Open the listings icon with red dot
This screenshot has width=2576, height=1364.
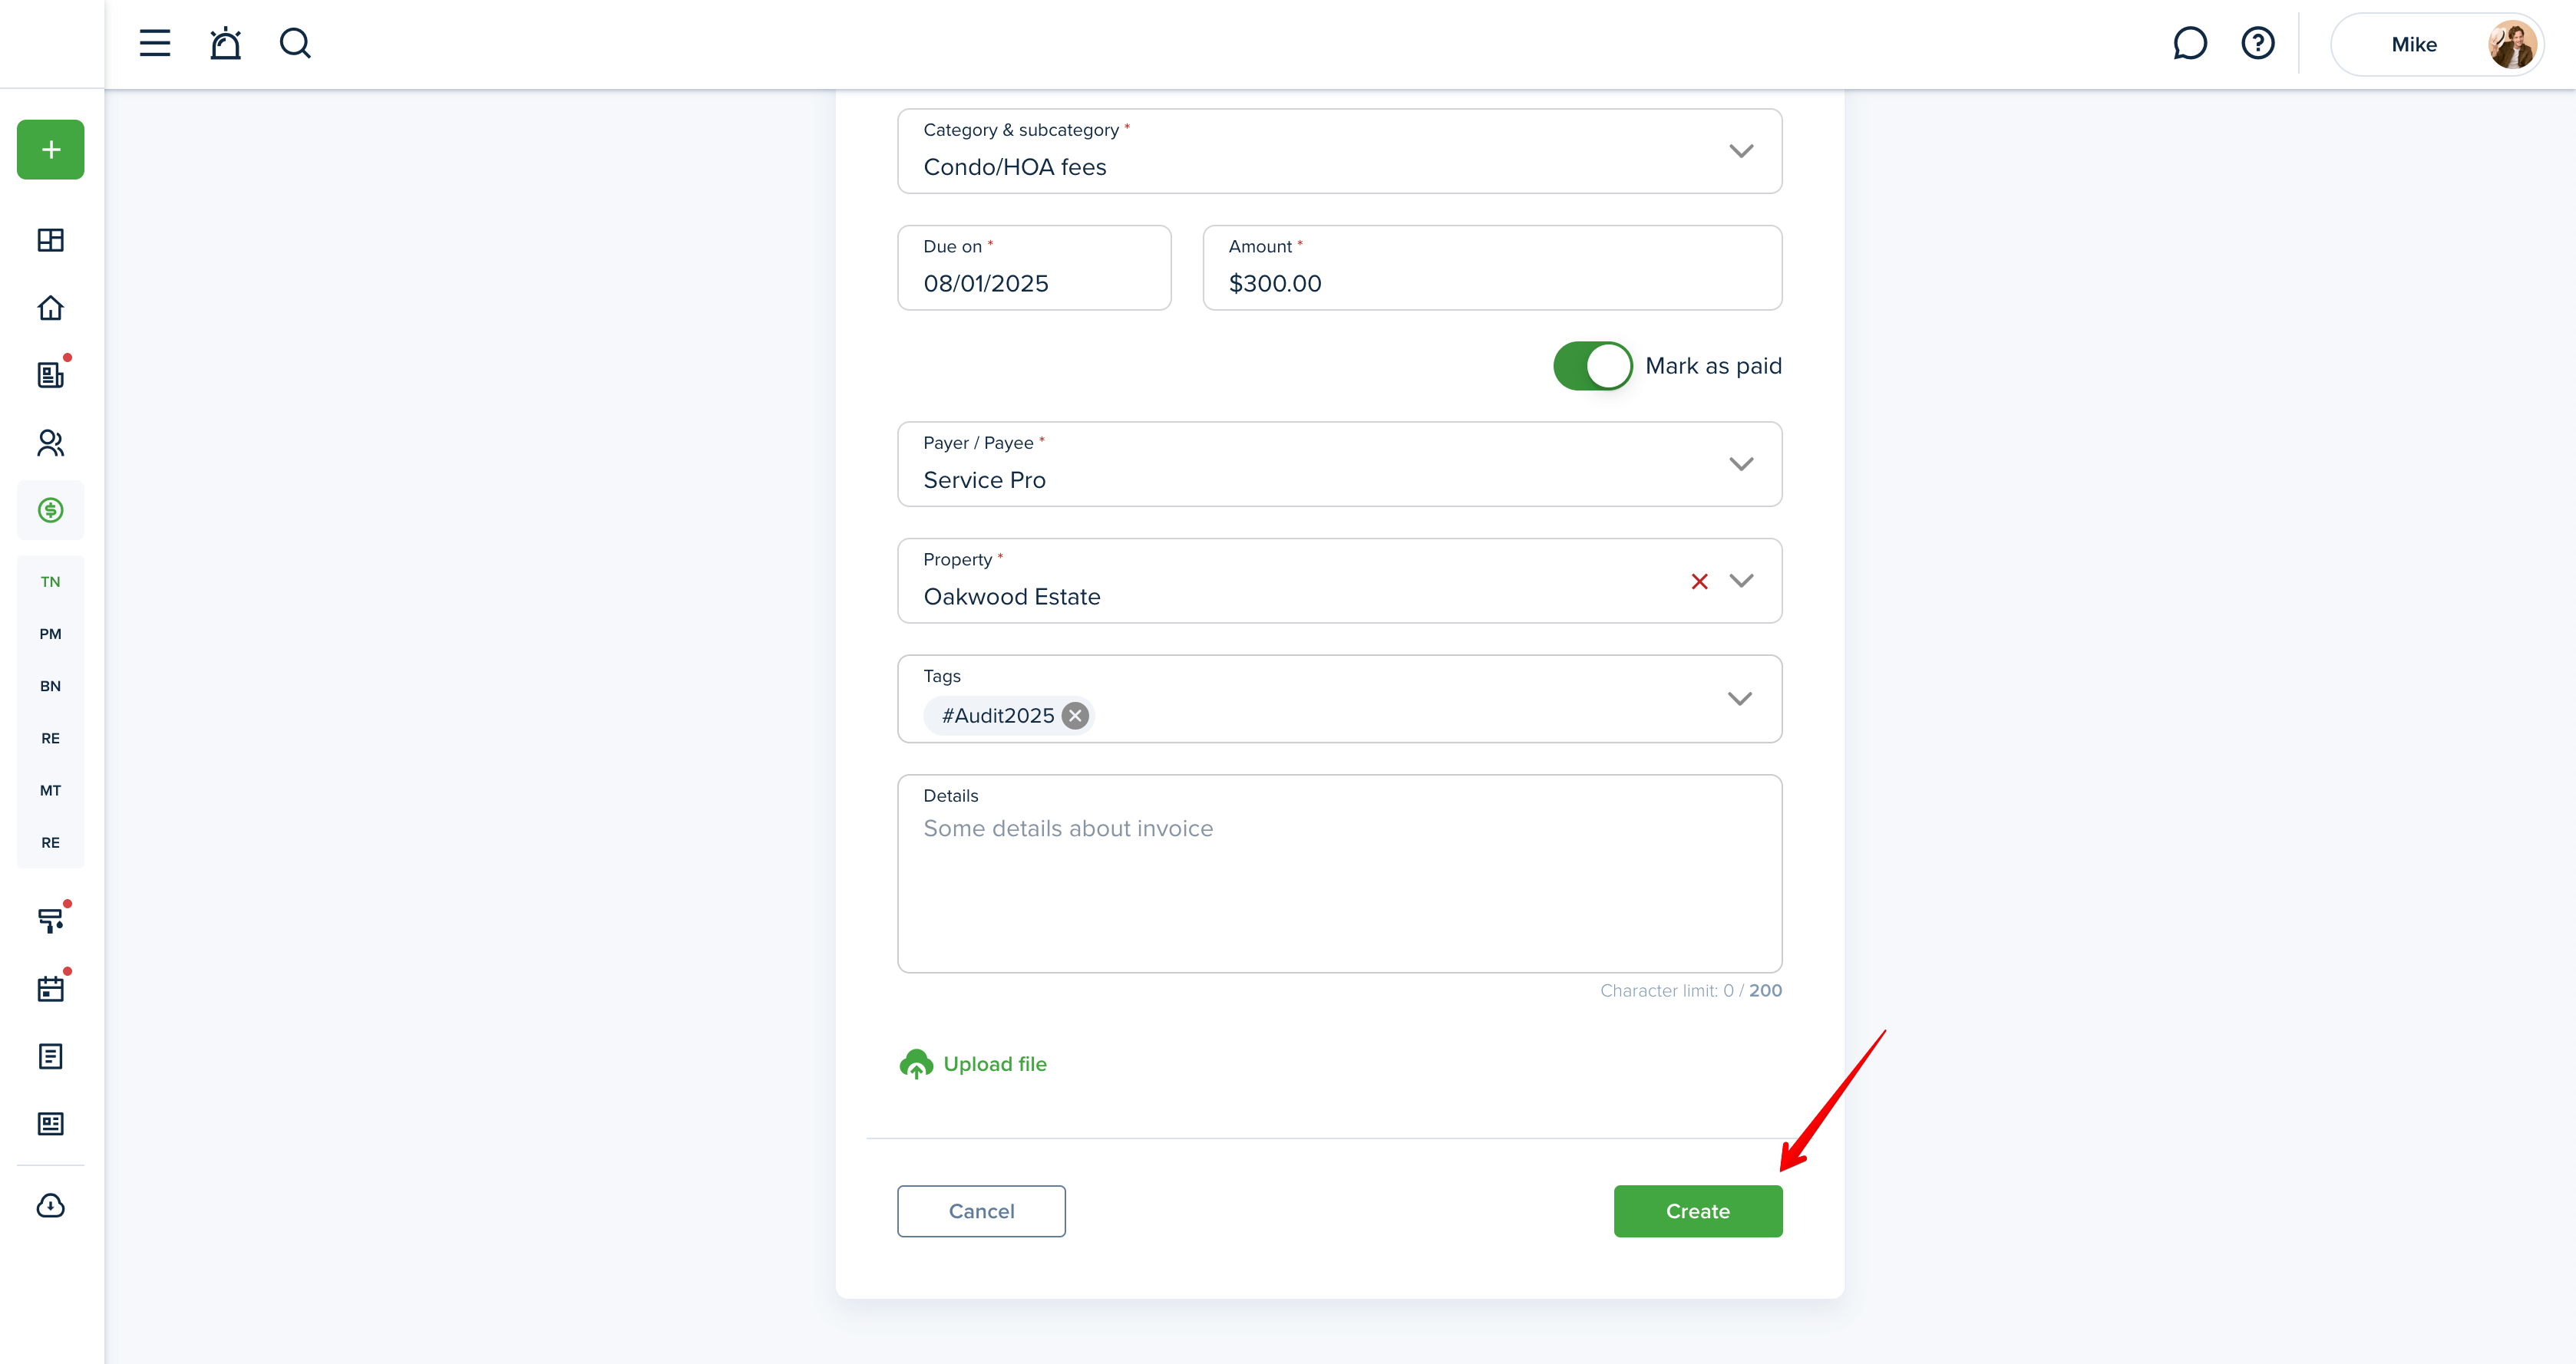tap(51, 374)
